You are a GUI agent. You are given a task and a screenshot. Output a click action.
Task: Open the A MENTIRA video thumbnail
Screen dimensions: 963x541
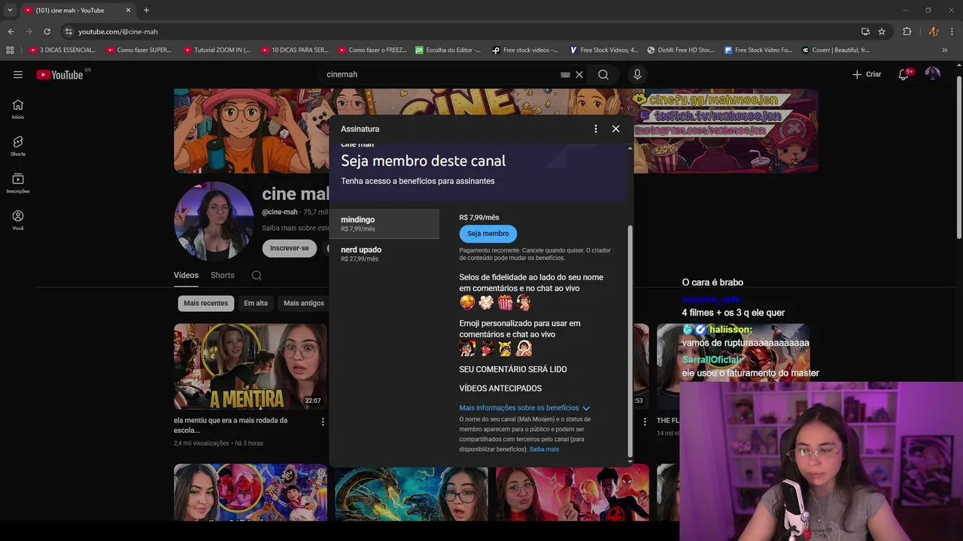251,367
